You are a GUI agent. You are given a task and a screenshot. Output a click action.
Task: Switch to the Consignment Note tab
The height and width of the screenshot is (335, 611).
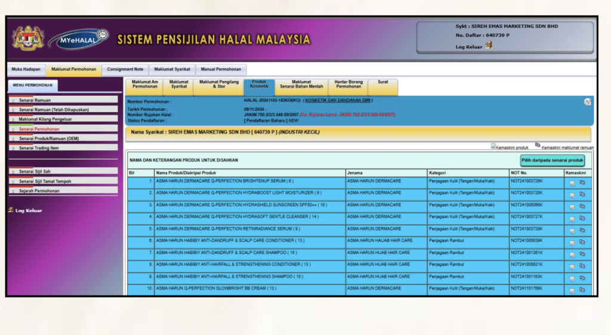[125, 69]
